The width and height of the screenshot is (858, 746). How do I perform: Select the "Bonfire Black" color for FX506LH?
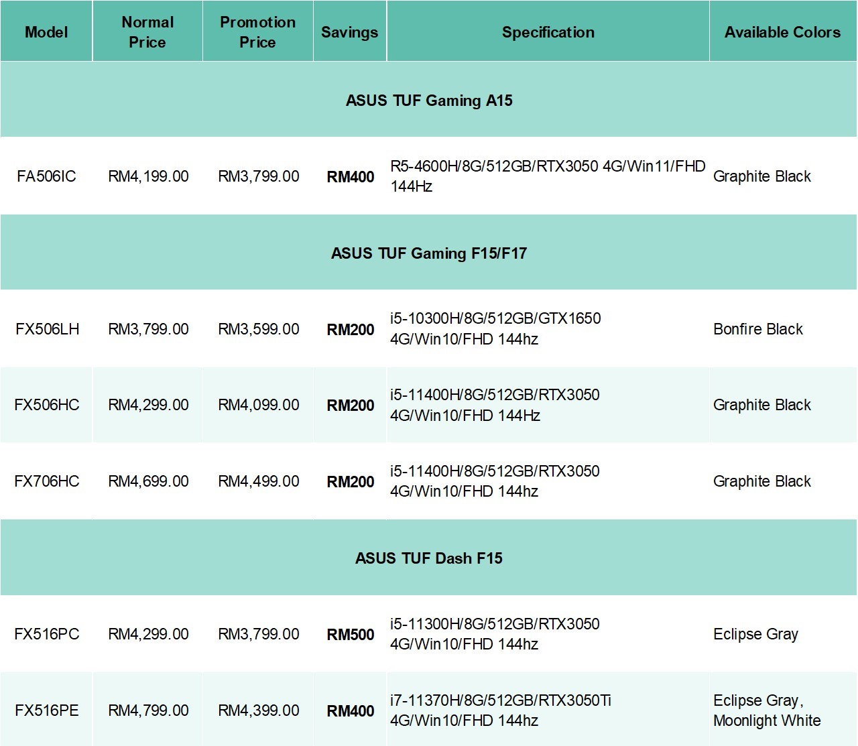[758, 329]
